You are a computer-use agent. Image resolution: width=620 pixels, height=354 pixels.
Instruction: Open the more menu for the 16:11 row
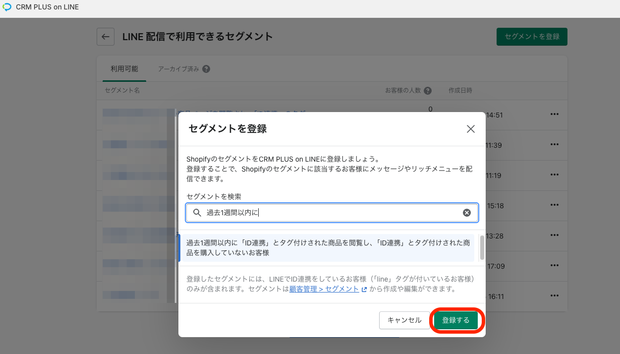(x=555, y=296)
